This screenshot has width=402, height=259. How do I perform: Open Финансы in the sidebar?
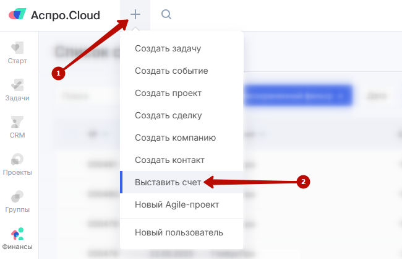point(17,239)
